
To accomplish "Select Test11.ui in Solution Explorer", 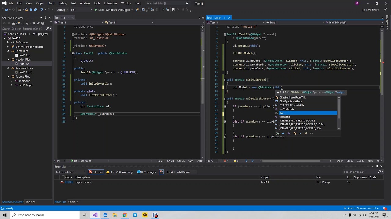I will pos(24,55).
